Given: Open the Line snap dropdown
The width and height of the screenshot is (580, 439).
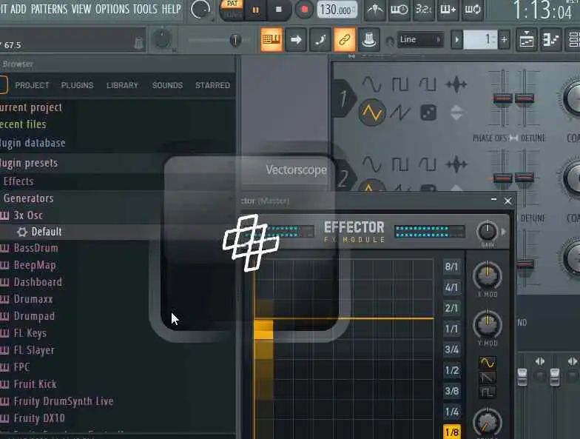Looking at the screenshot, I should 420,39.
